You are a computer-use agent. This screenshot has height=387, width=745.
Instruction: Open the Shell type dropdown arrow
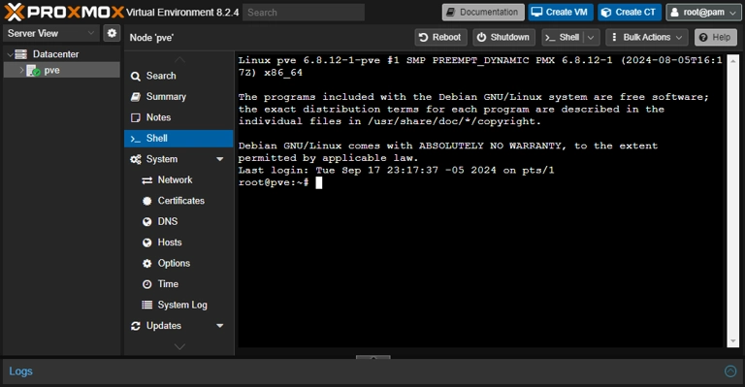tap(591, 37)
